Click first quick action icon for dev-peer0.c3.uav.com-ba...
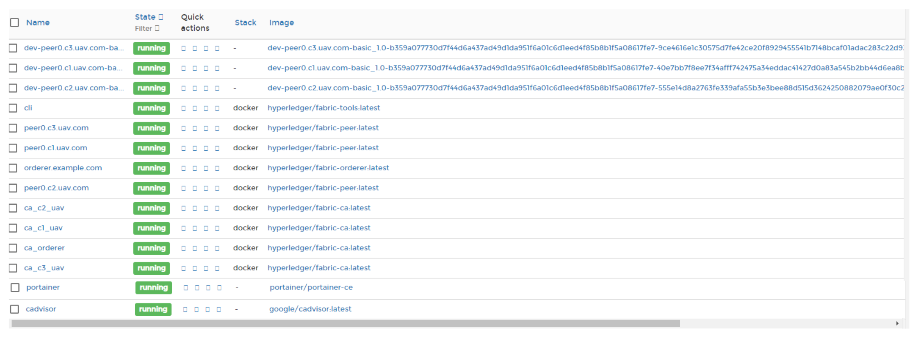918x337 pixels. coord(184,48)
